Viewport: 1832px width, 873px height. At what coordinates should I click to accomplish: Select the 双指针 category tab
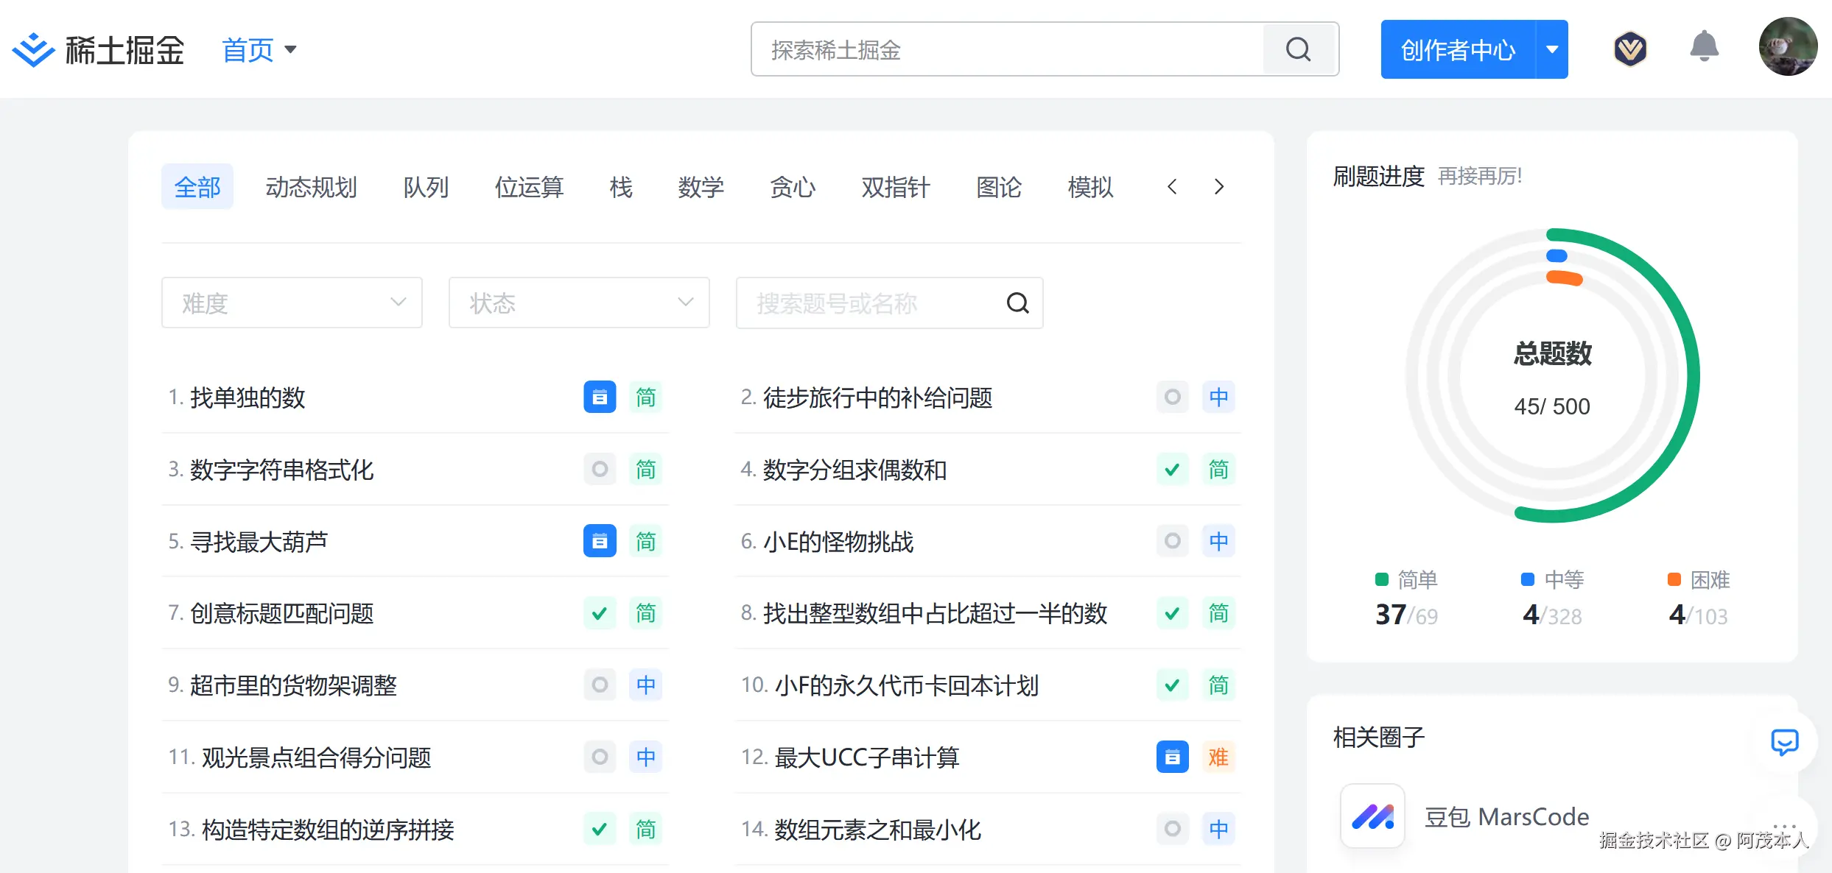[x=896, y=187]
